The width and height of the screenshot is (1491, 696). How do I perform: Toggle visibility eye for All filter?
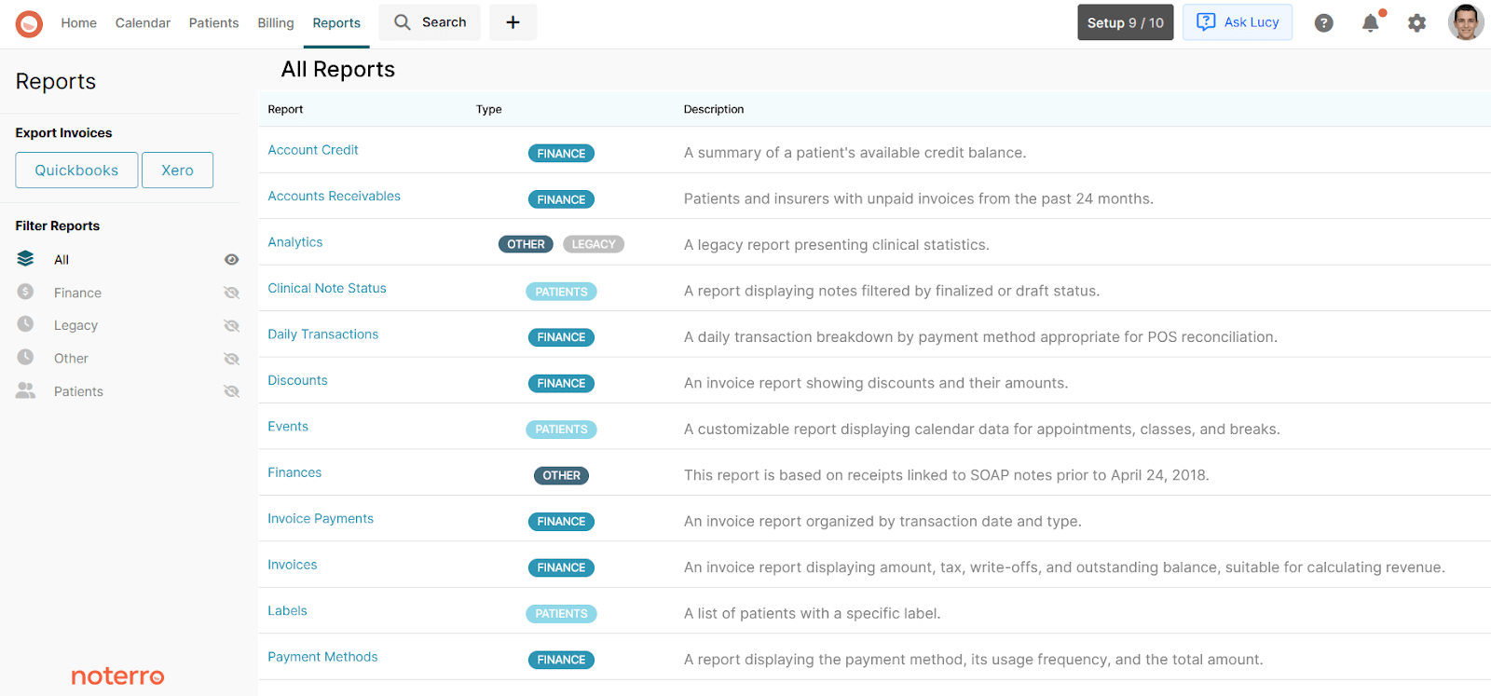pos(232,260)
